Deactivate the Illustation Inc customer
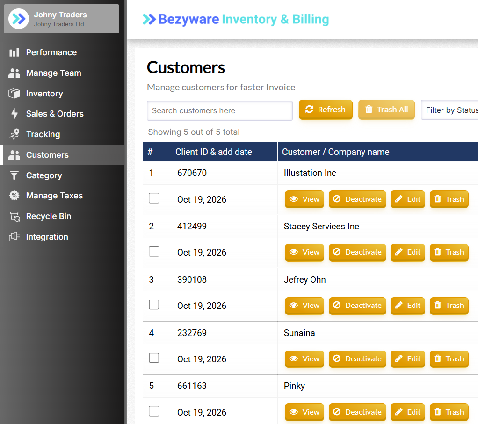The width and height of the screenshot is (478, 424). (x=358, y=199)
